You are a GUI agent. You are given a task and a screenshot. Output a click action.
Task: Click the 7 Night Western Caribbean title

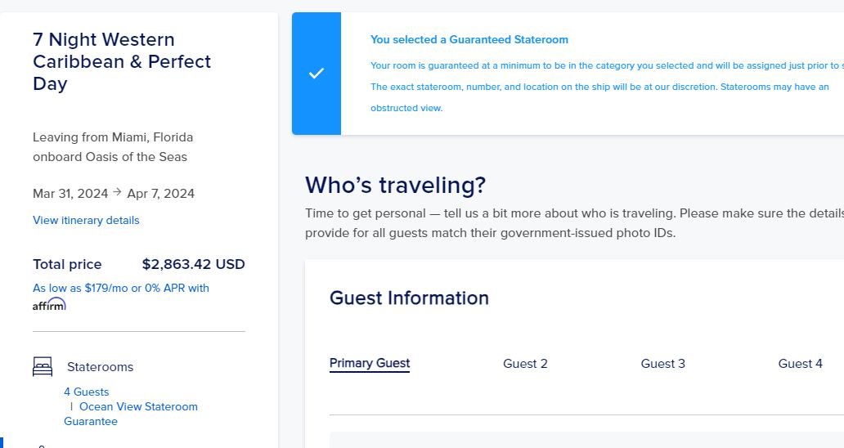122,61
